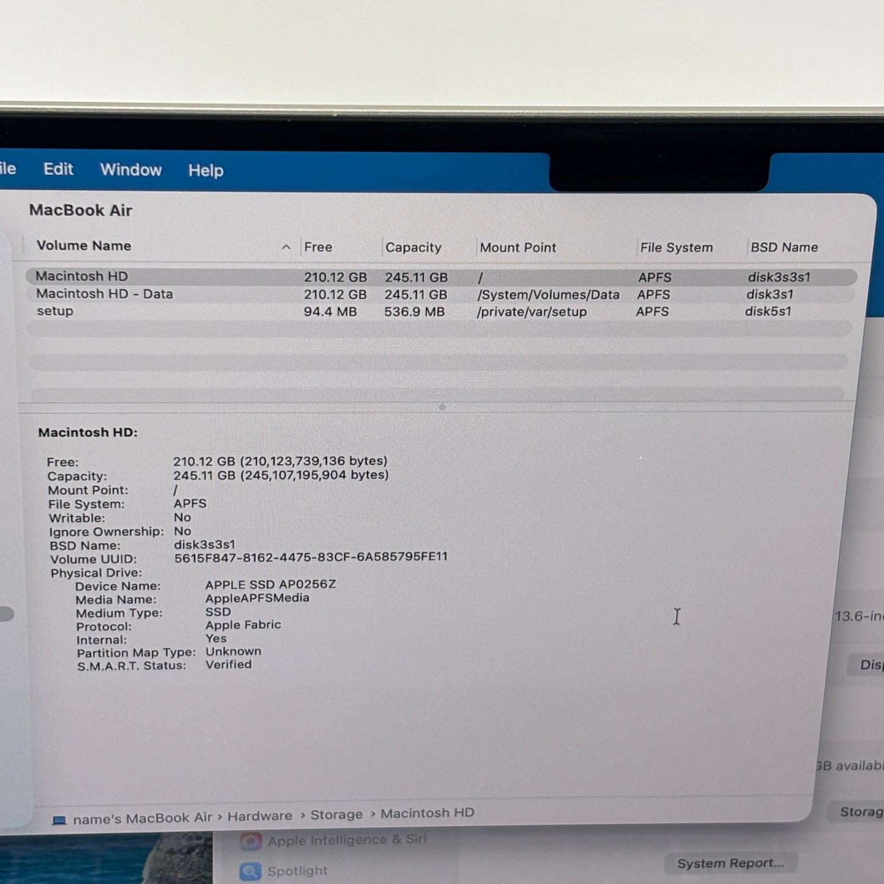Click Macintosh HD in the path bar
884x884 pixels.
(427, 813)
